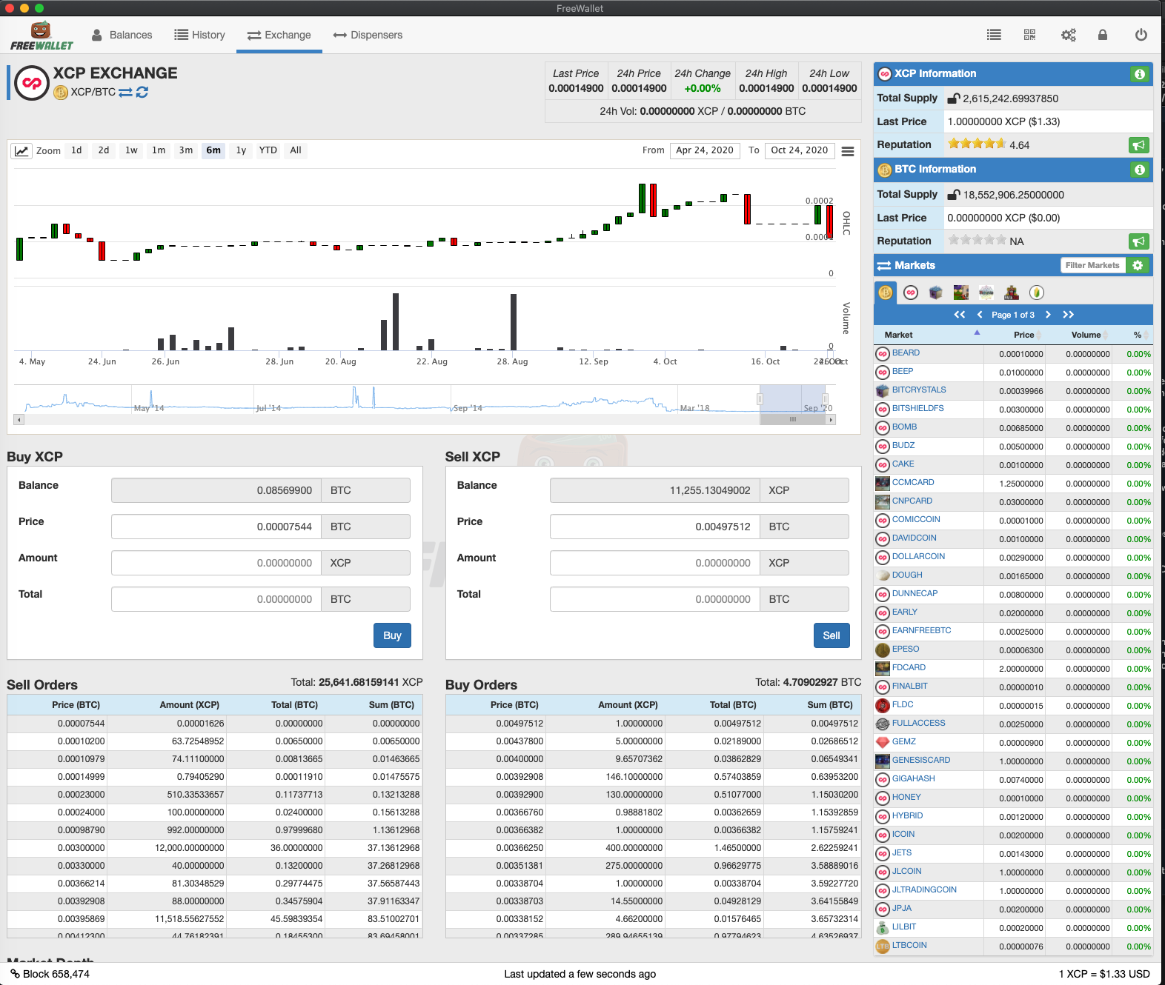This screenshot has width=1165, height=985.
Task: Click the Block 658,474 status indicator
Action: [50, 974]
